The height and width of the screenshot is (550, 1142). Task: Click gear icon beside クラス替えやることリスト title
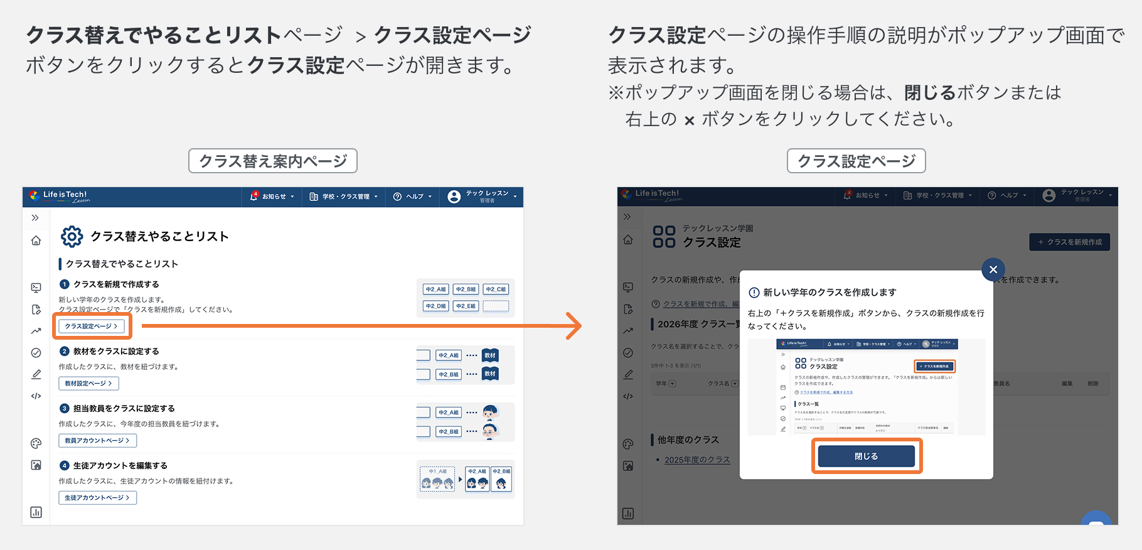(72, 237)
